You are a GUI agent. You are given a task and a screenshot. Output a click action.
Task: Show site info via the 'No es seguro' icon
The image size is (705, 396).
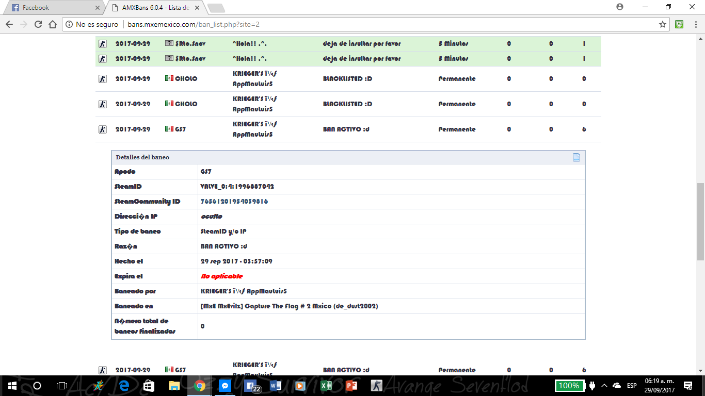[69, 24]
